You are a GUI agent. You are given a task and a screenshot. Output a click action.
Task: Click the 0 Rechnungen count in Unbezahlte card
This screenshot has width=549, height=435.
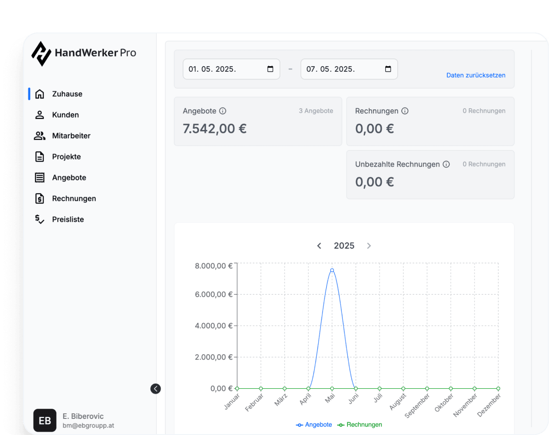click(484, 164)
